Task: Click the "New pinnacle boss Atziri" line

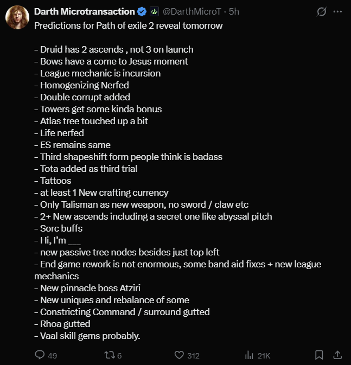Action: (91, 288)
